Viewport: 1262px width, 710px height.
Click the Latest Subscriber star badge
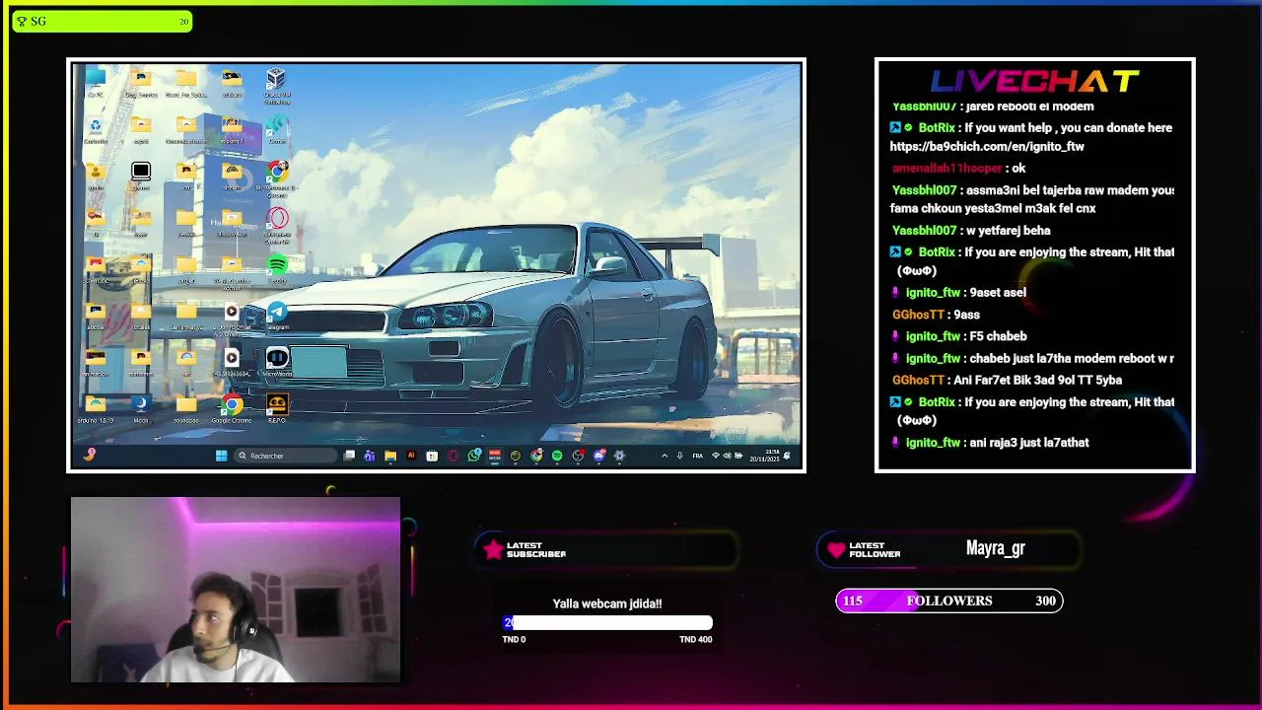(x=493, y=550)
